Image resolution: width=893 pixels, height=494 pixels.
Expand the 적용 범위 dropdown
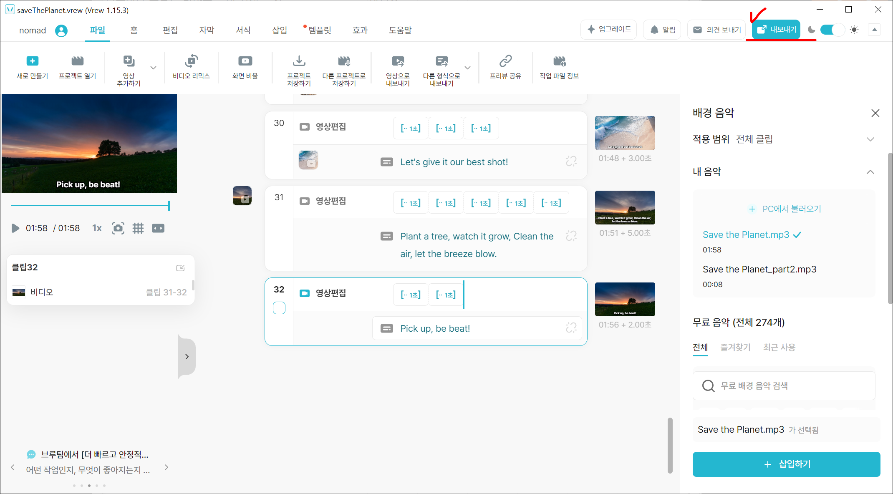coord(870,139)
